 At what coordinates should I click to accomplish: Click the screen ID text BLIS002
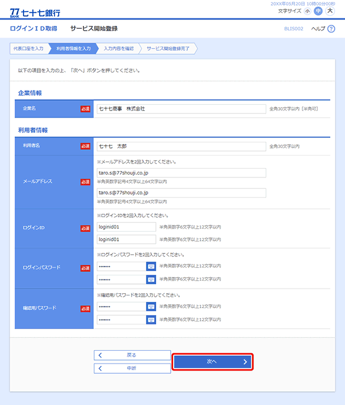tap(294, 29)
